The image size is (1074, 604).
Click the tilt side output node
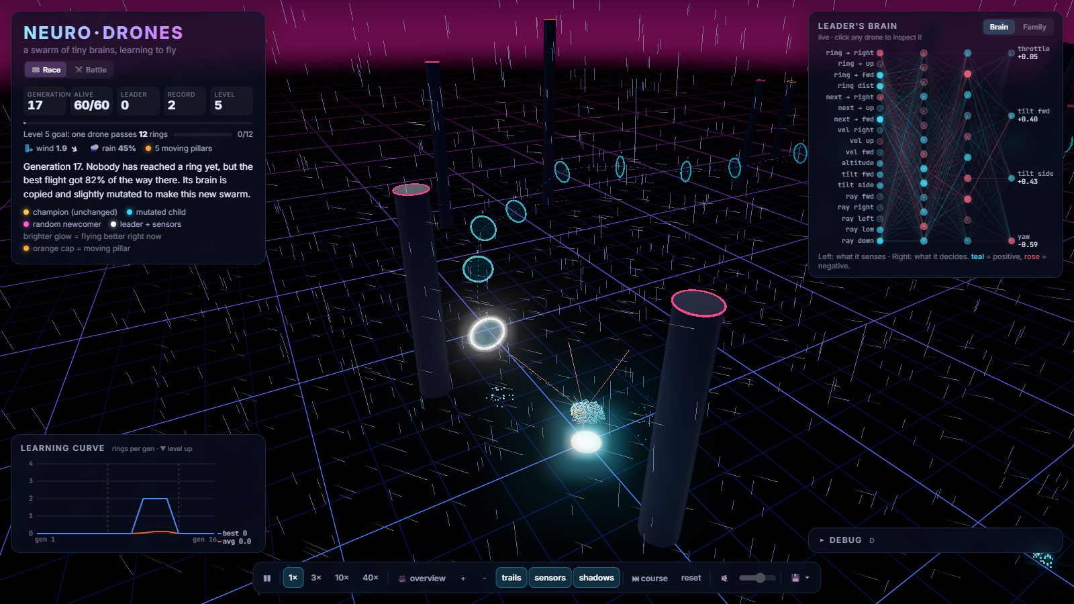coord(1012,178)
